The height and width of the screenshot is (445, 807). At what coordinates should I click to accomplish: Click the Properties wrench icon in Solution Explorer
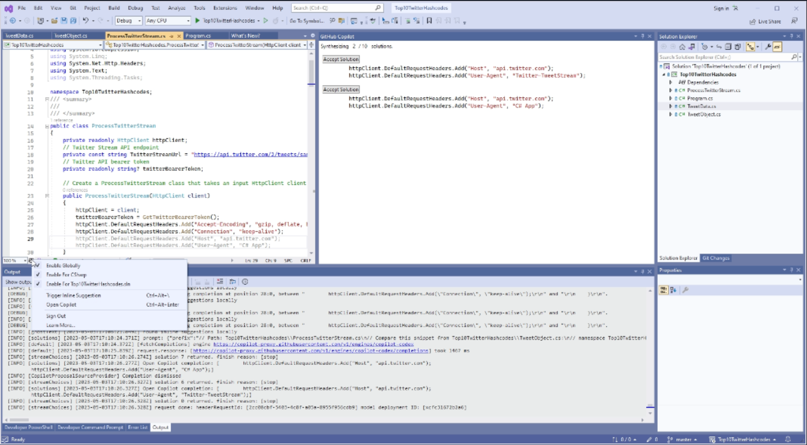pyautogui.click(x=768, y=47)
